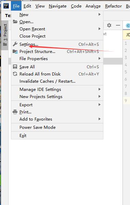Click the minimize dash of Project panel
Image resolution: width=130 pixels, height=205 pixels.
[118, 25]
